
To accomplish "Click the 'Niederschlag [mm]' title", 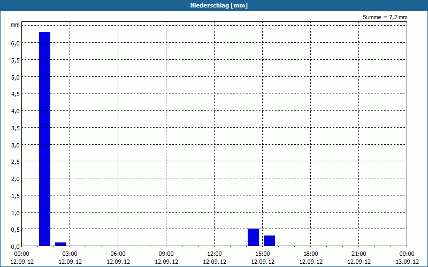I will click(x=219, y=5).
